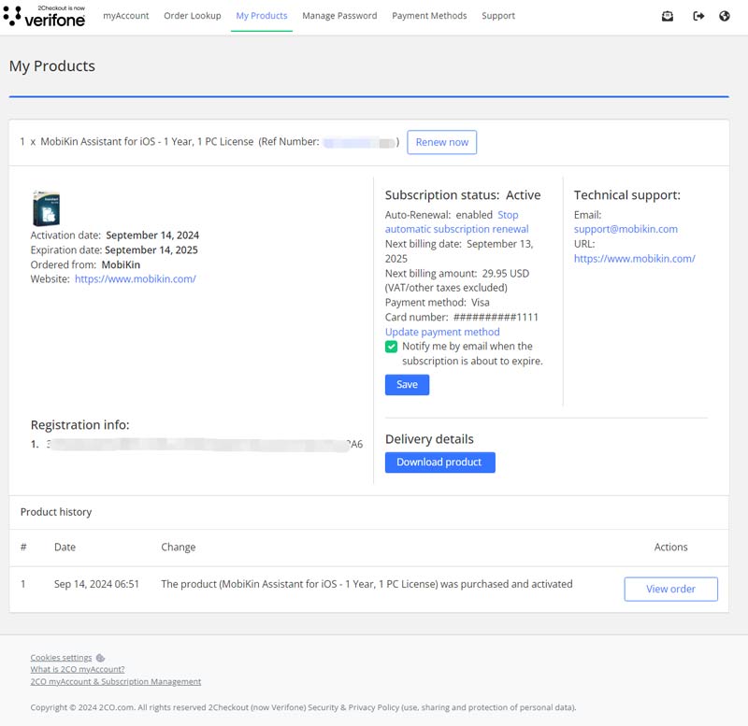Click the Change column header

(x=179, y=548)
